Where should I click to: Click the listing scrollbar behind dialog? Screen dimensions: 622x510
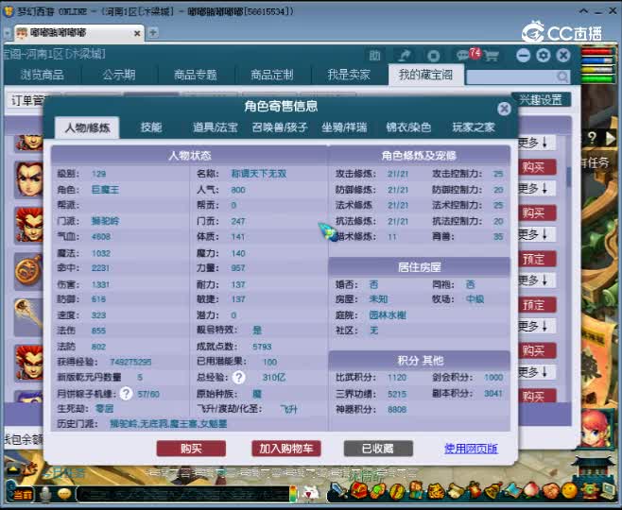(x=569, y=177)
